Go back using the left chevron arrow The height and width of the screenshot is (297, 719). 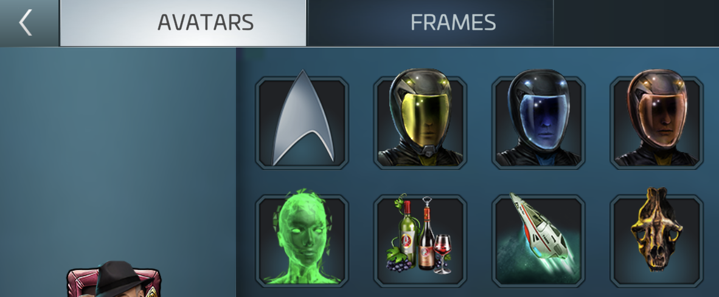[26, 23]
